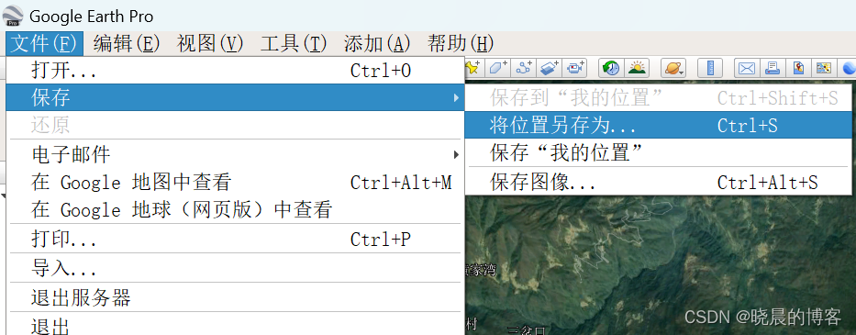Open the planet switcher dropdown icon

[673, 68]
